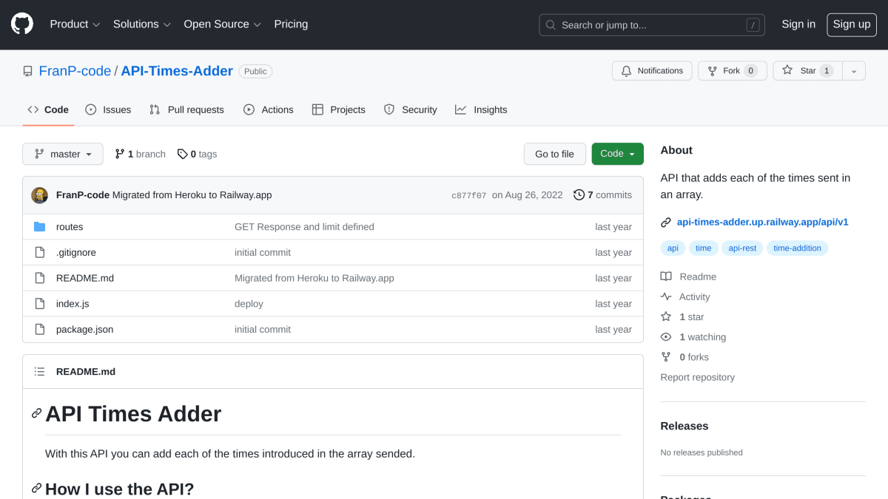Open the .gitignore file
The image size is (888, 499).
click(x=76, y=252)
